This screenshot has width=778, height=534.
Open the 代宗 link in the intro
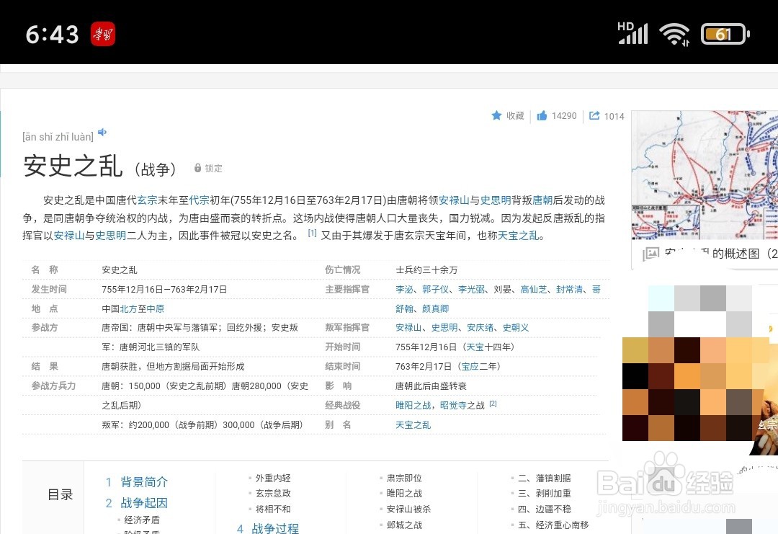pyautogui.click(x=200, y=200)
